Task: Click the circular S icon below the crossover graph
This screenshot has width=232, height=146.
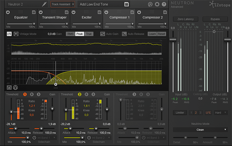Action: [x=15, y=88]
